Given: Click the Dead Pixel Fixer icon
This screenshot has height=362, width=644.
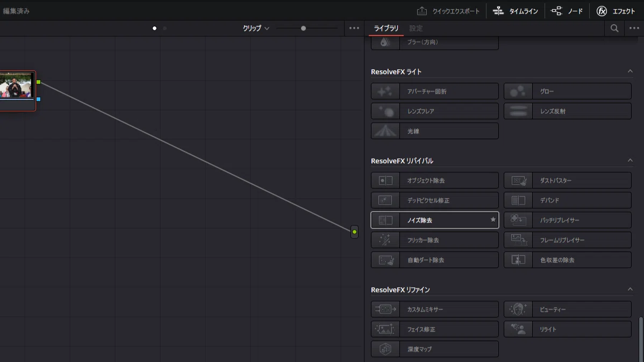Looking at the screenshot, I should point(385,200).
